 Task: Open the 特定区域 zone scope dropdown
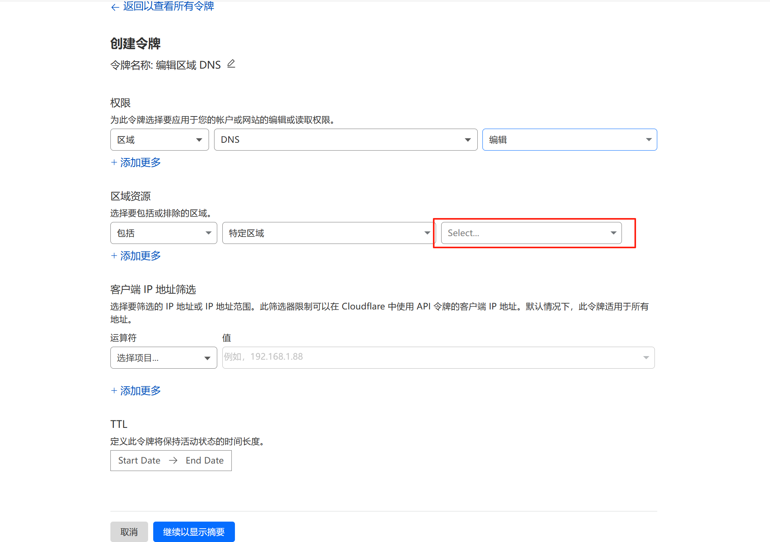pyautogui.click(x=329, y=233)
